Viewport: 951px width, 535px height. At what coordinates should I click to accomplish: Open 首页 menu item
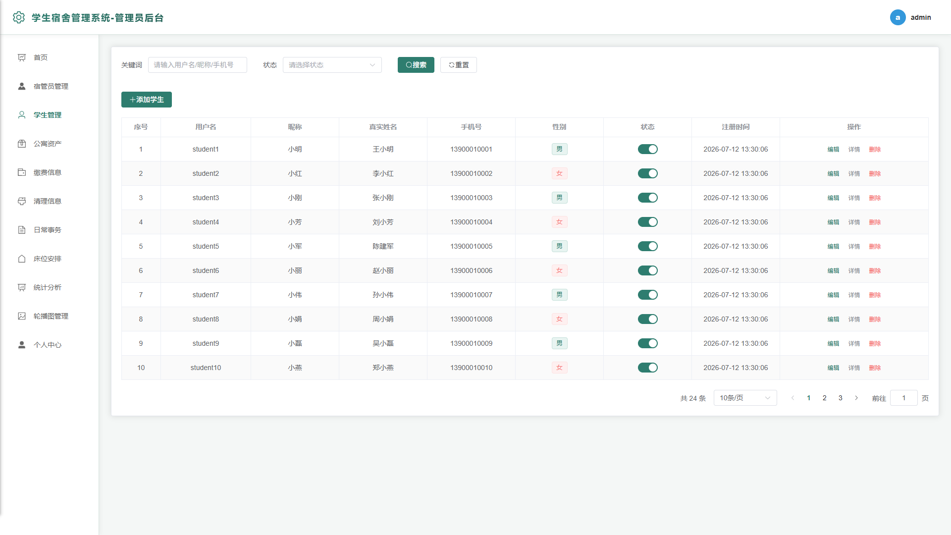tap(50, 57)
